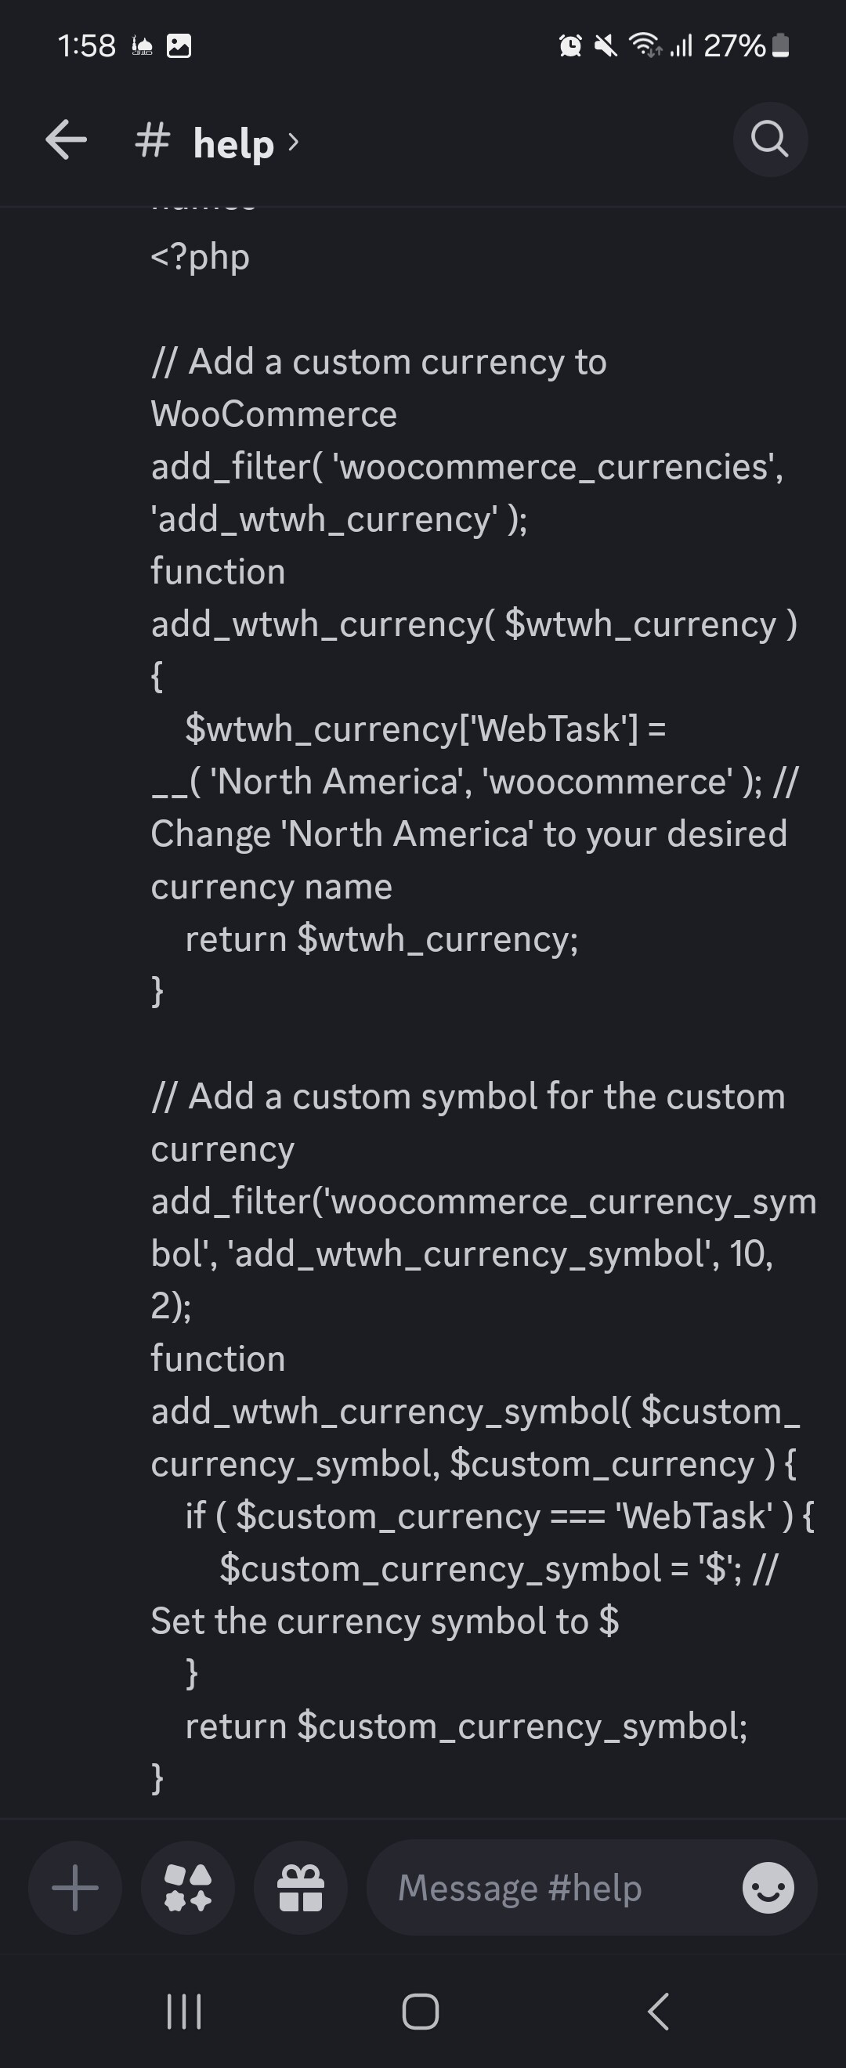
Task: Tap the alarm icon in status bar
Action: tap(570, 45)
